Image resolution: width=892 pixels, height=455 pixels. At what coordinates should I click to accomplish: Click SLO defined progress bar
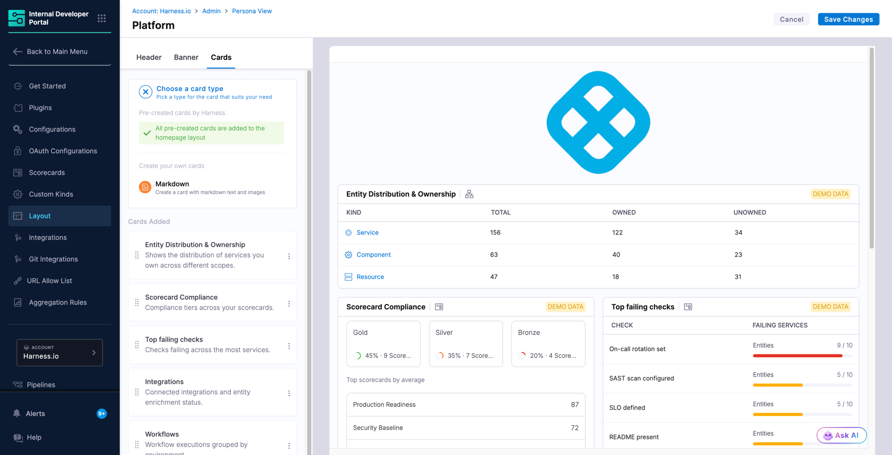(803, 414)
